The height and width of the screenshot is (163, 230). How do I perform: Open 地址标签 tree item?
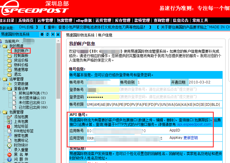[21, 126]
